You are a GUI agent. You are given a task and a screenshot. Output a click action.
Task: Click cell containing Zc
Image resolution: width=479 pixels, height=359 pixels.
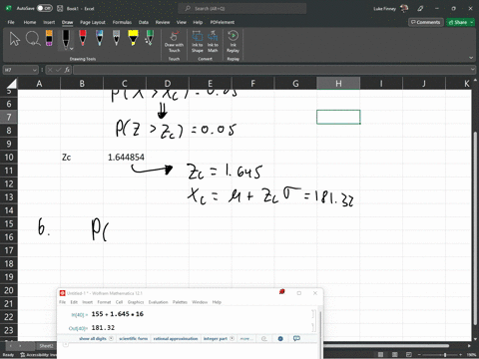point(82,157)
